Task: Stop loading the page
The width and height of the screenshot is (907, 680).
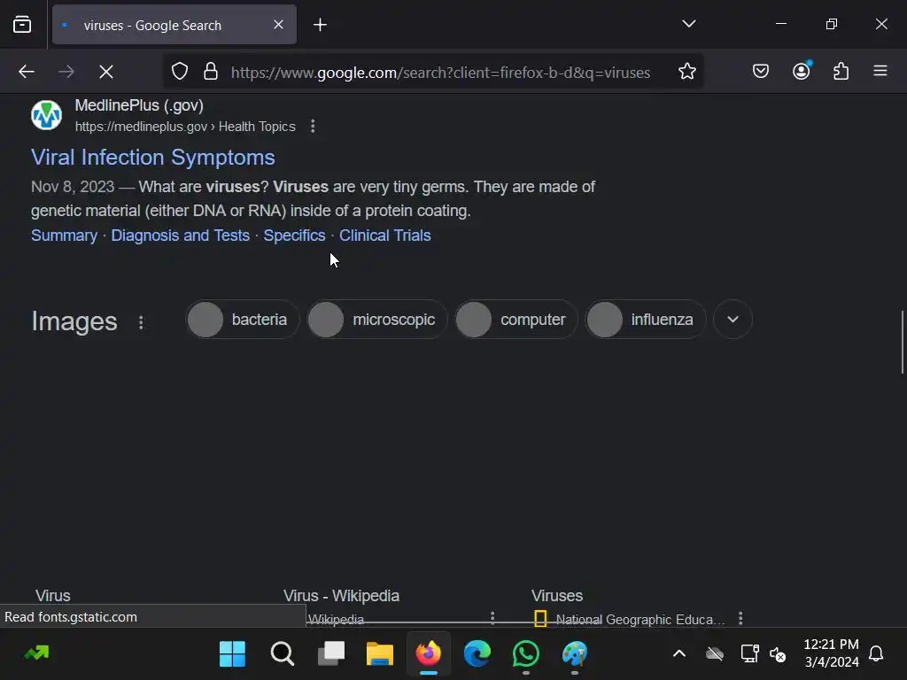Action: coord(106,72)
